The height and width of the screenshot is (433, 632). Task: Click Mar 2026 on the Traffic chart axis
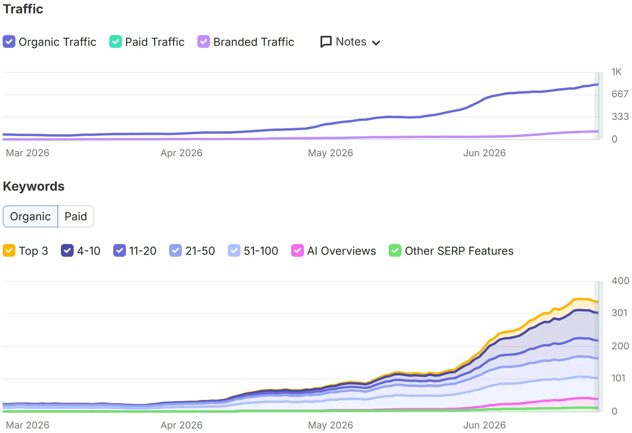pos(28,153)
